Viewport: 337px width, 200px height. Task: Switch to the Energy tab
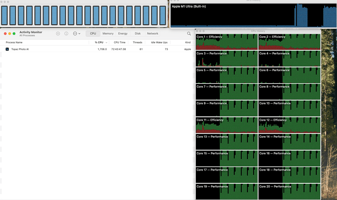tap(123, 33)
